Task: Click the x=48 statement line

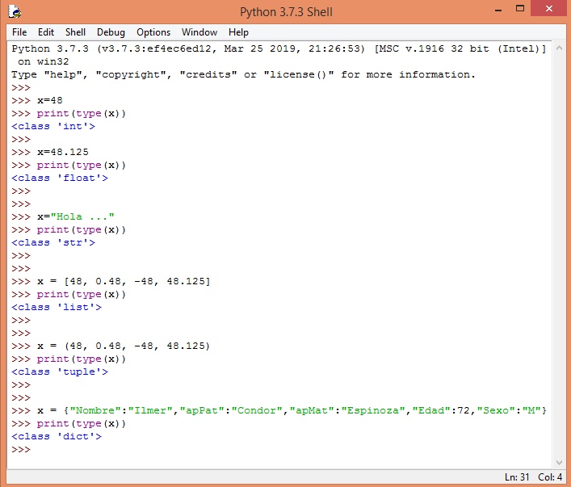Action: 50,100
